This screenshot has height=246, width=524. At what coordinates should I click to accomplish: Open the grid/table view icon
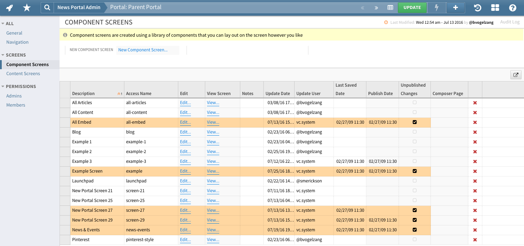(390, 7)
